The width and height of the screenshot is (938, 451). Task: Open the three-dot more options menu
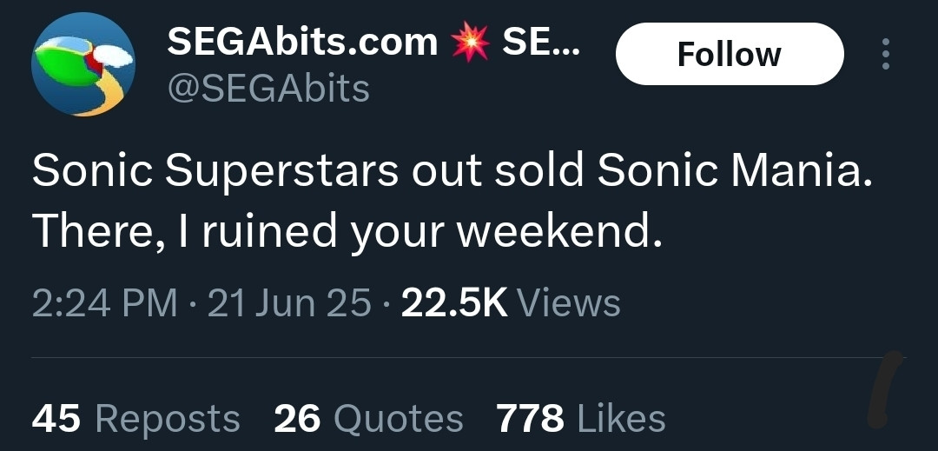pos(885,54)
